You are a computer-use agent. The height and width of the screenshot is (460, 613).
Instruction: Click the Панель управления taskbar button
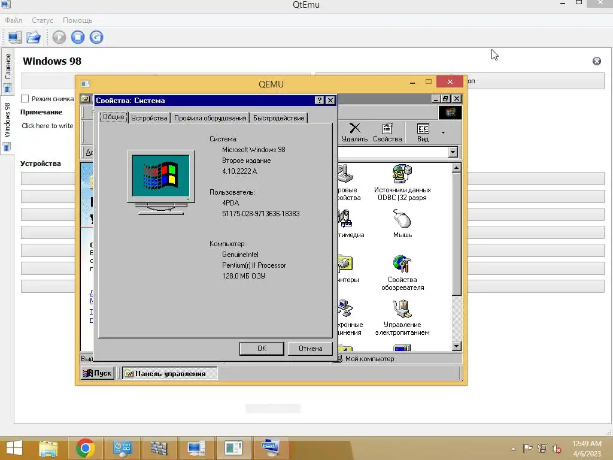point(169,374)
